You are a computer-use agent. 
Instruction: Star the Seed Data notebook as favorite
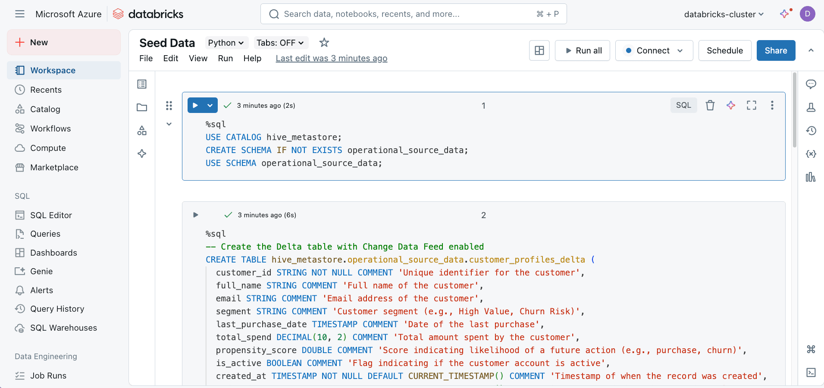(324, 43)
